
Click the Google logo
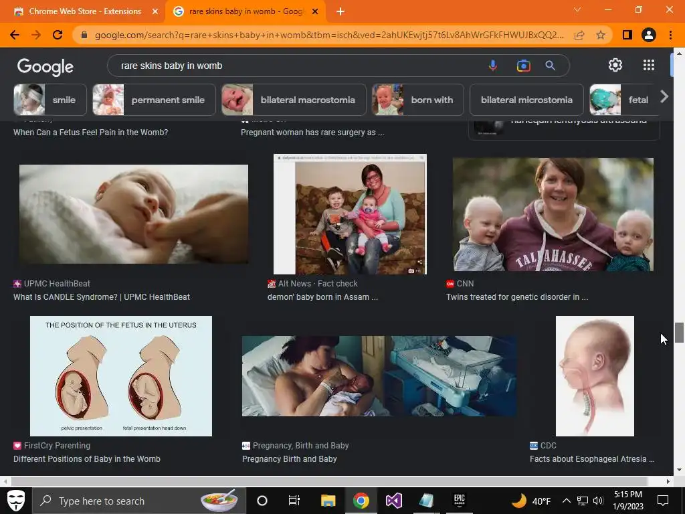coord(45,66)
